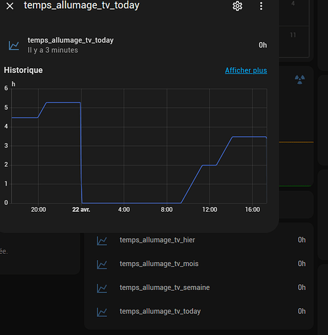Open the three-dot overflow menu
328x335 pixels.
tap(261, 6)
